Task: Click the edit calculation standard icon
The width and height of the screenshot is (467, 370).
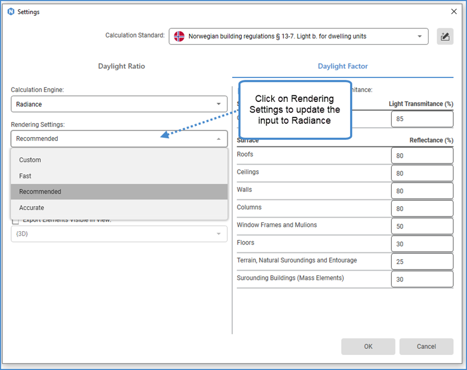Action: pyautogui.click(x=445, y=36)
